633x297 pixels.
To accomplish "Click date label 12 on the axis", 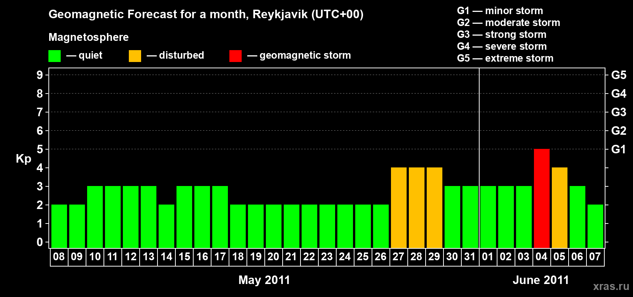I will pos(130,257).
